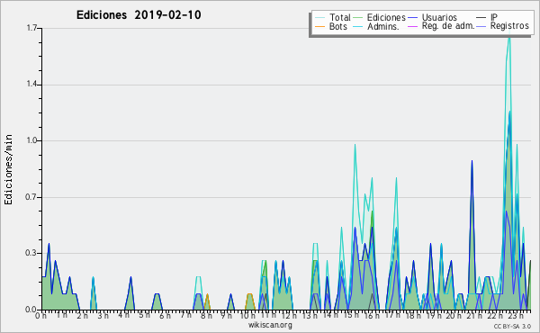540x333 pixels.
Task: Click the 0 h x-axis label
Action: (x=40, y=315)
